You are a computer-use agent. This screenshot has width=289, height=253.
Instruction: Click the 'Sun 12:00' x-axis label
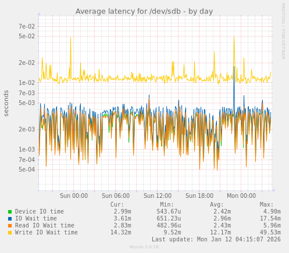point(158,196)
